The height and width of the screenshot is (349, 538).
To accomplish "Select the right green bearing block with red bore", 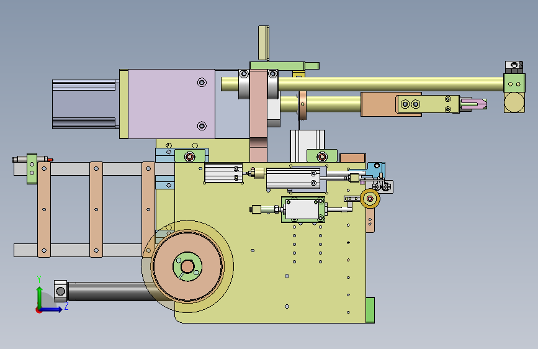I will pos(322,156).
